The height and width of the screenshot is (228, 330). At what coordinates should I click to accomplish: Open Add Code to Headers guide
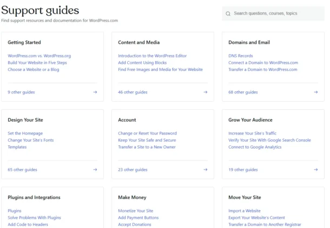pos(28,224)
